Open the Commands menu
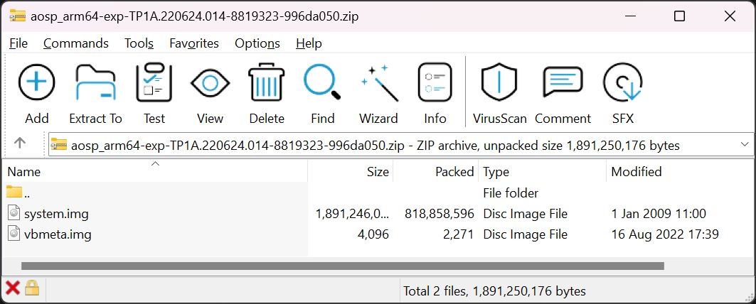Viewport: 756px width, 304px height. (x=76, y=43)
